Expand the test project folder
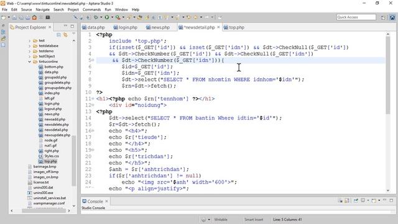This screenshot has width=398, height=224. 29,40
